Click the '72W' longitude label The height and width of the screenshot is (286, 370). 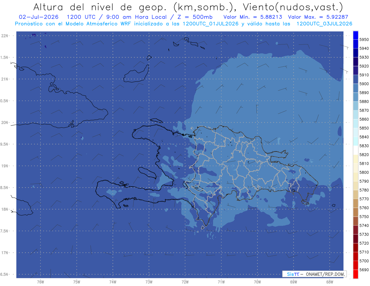click(x=185, y=282)
